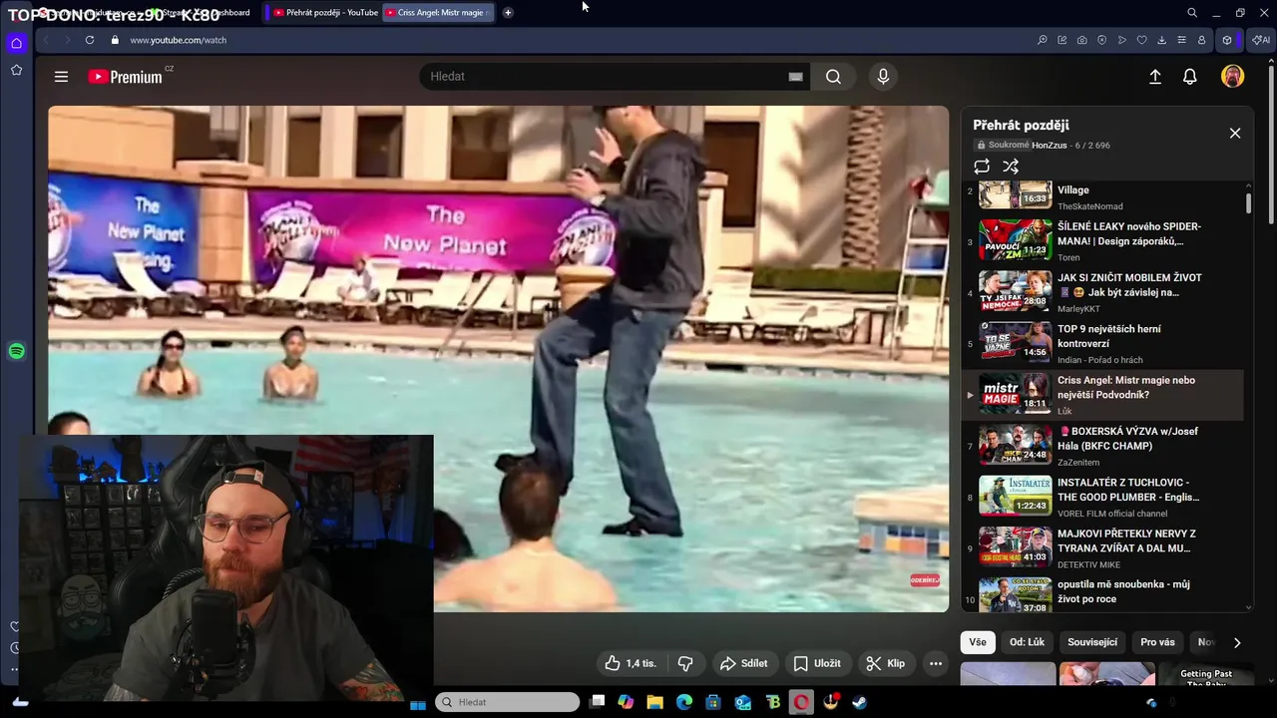This screenshot has height=718, width=1277.
Task: Switch to Criss Angel: Mistr magie browser tab
Action: point(439,13)
